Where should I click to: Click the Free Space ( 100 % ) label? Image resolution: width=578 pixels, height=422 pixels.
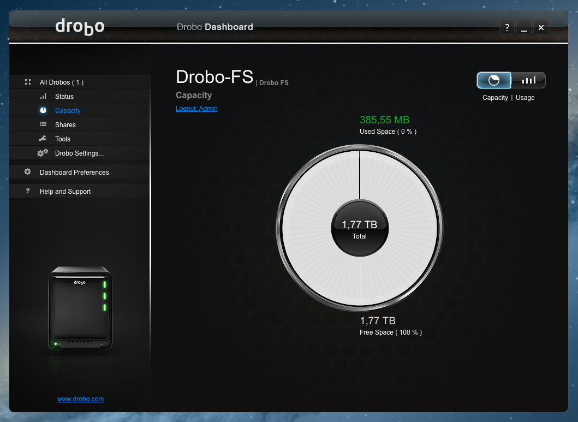[x=391, y=332]
